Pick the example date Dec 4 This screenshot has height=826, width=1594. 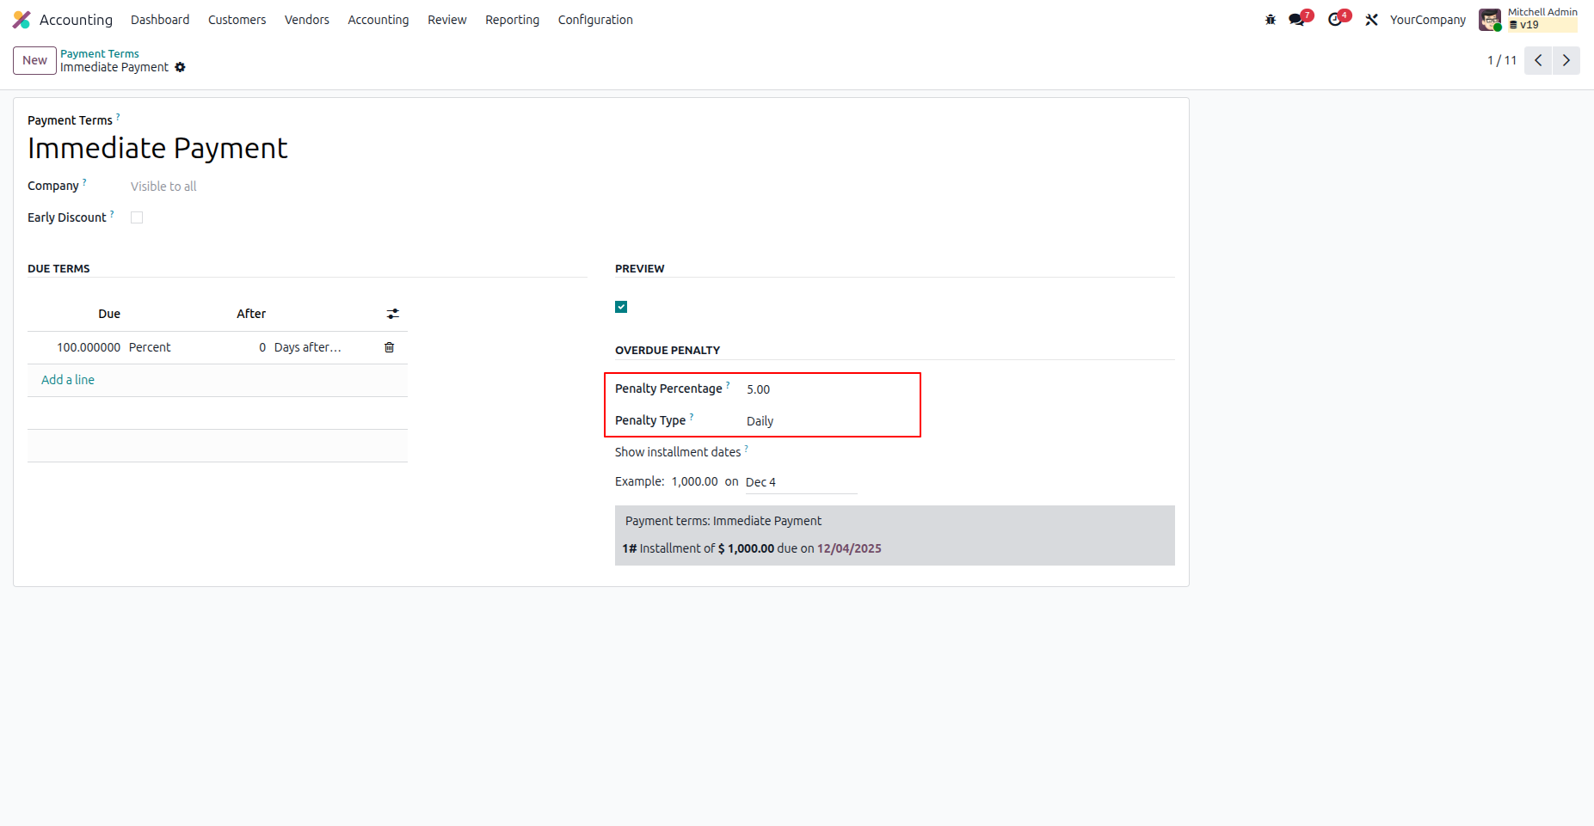pyautogui.click(x=801, y=482)
